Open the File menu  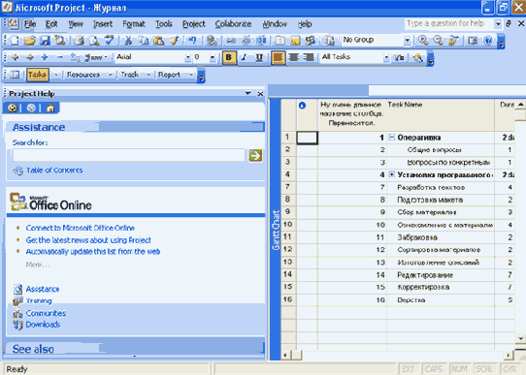pyautogui.click(x=30, y=24)
